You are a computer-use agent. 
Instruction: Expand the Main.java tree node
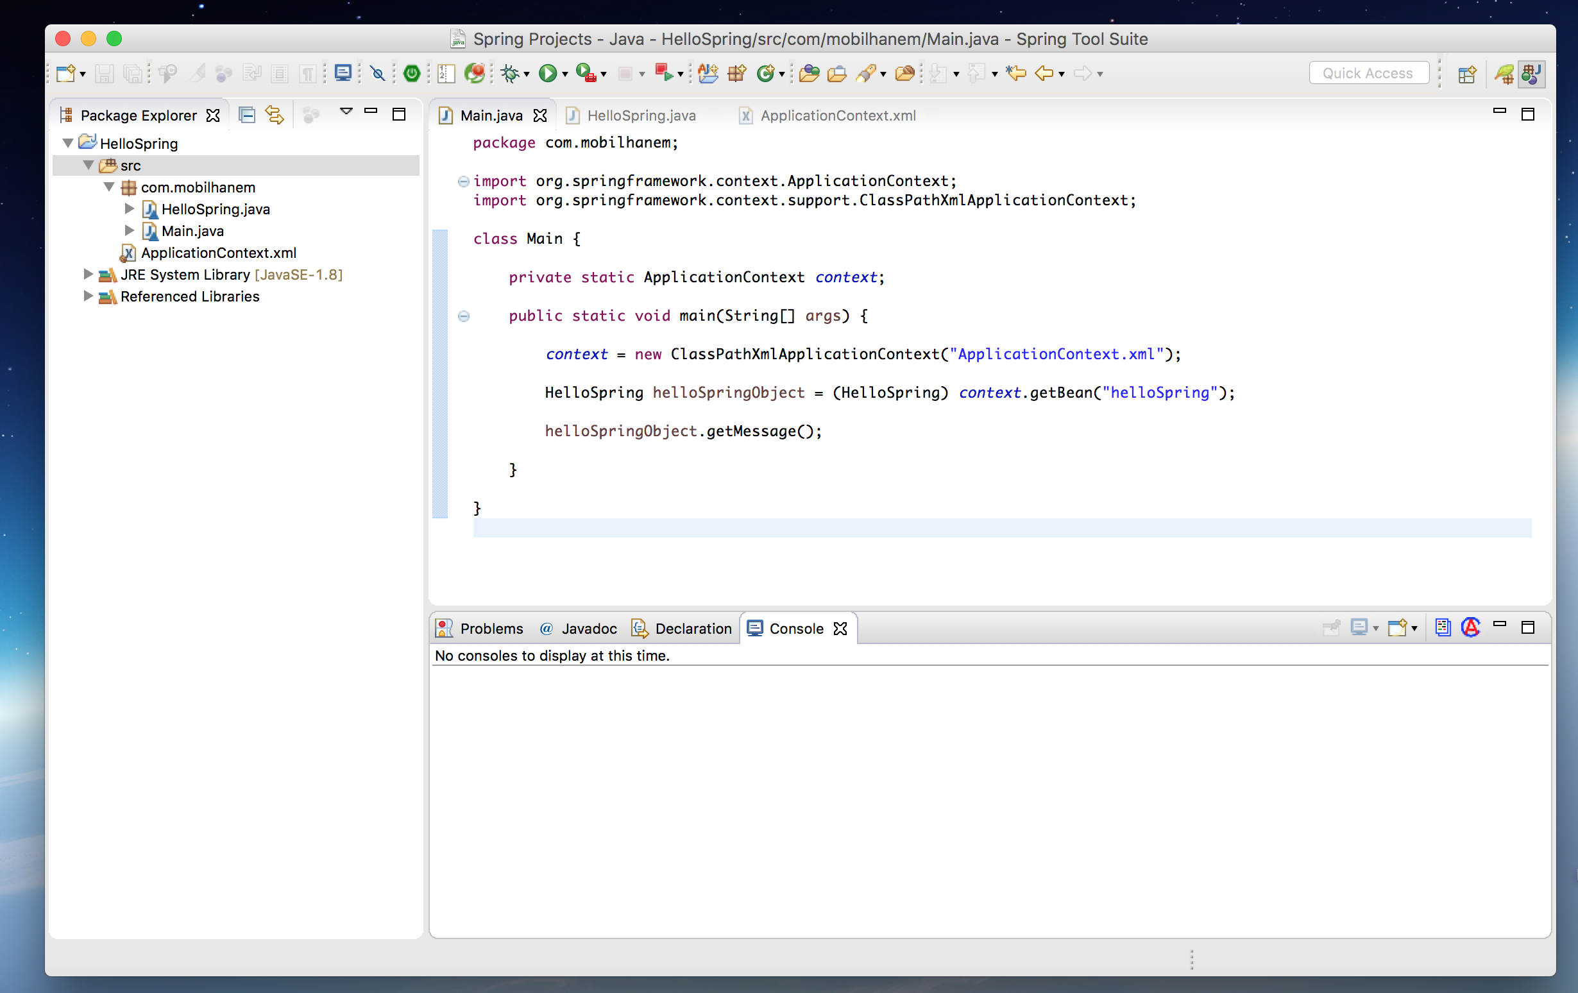click(130, 231)
